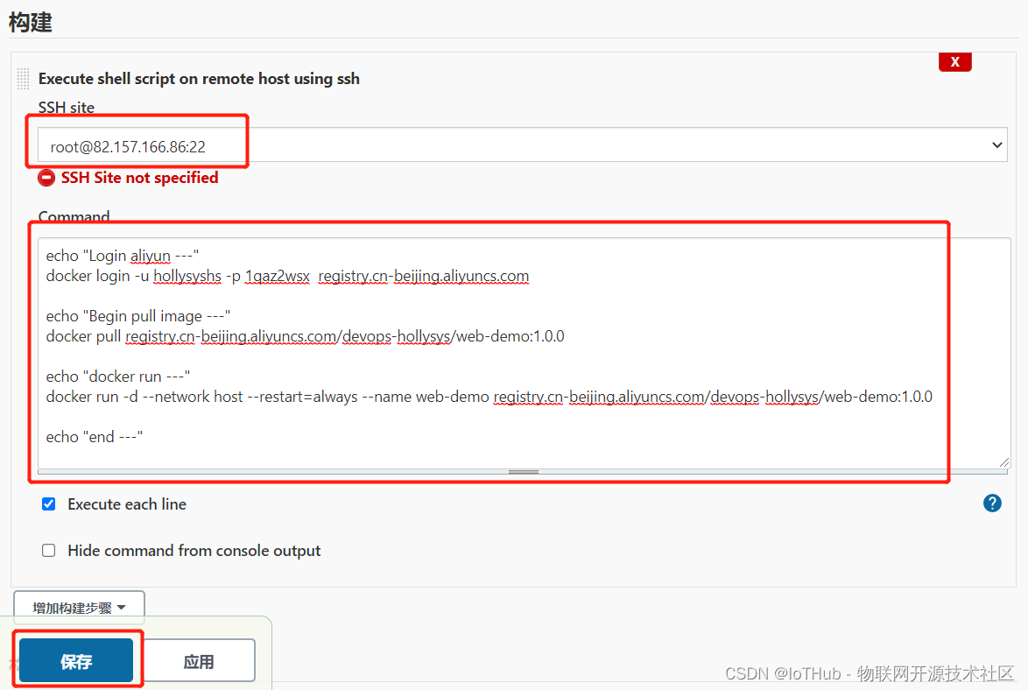Viewport: 1028px width, 690px height.
Task: Click the docker login command line
Action: [x=287, y=276]
